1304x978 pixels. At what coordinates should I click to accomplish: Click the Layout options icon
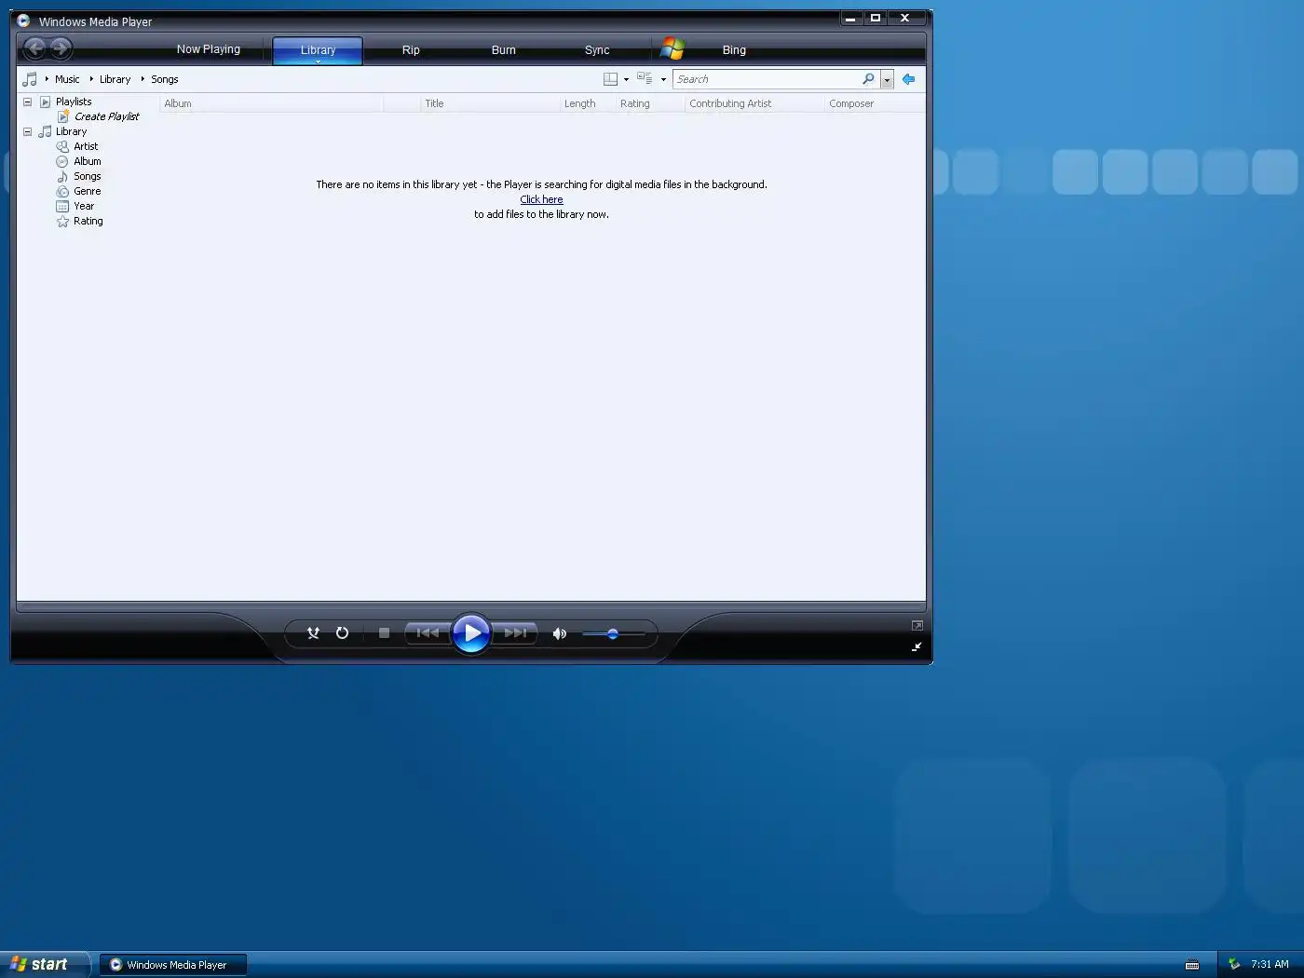610,79
